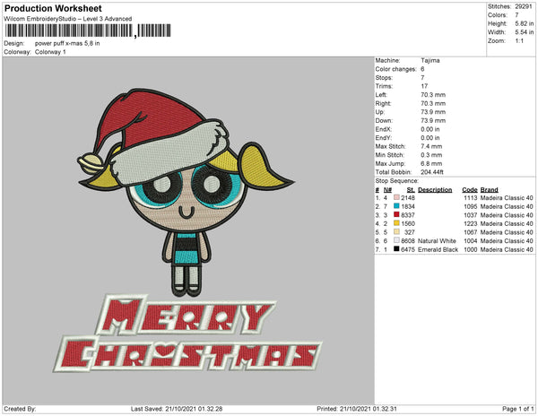Click the Emerald Black thread swatch
This screenshot has height=416, width=538.
[x=396, y=249]
